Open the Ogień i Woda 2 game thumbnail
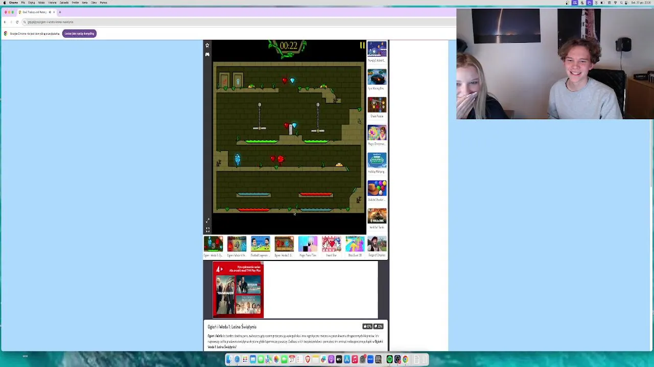This screenshot has width=654, height=367. click(x=284, y=244)
